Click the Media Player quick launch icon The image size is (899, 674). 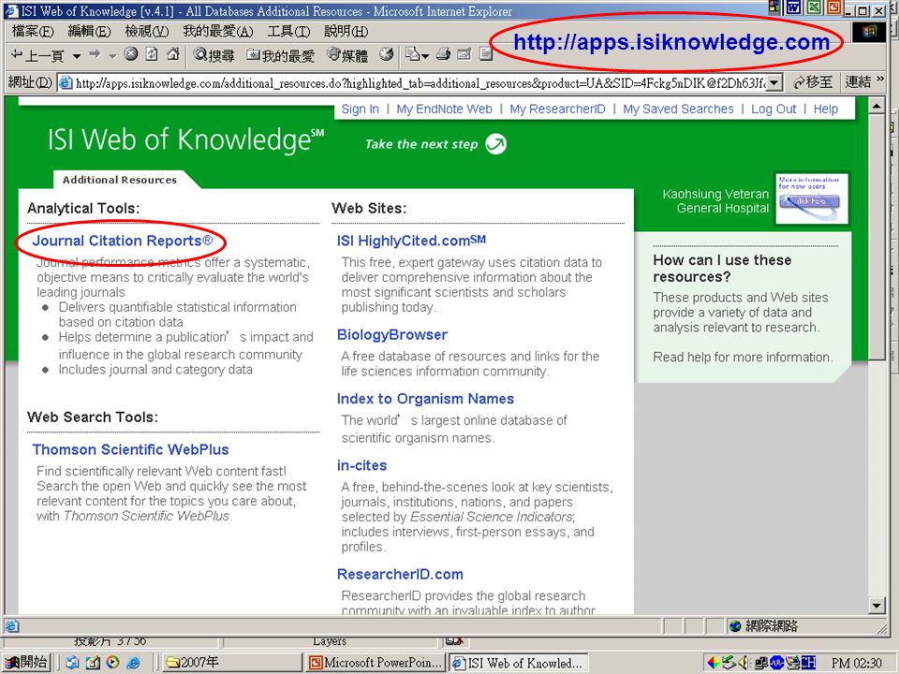112,663
